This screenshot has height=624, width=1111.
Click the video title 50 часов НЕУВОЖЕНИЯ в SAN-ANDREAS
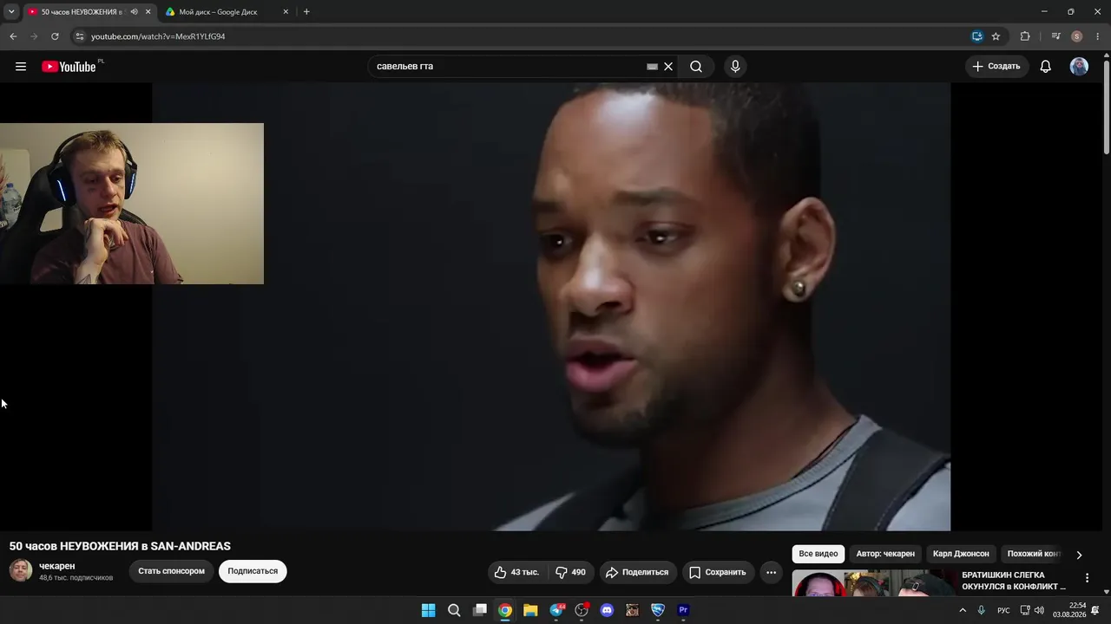(120, 546)
